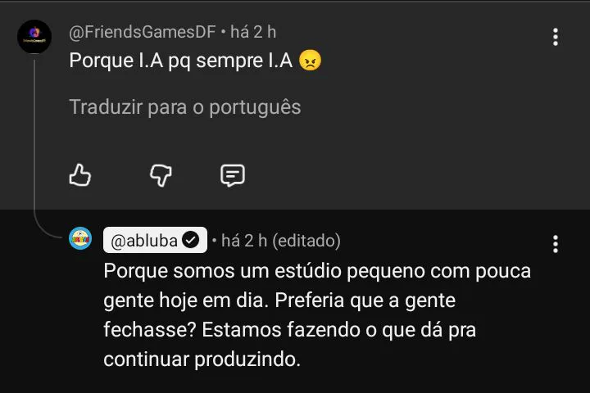Select the abluba reply text about the small studio

tap(316, 314)
